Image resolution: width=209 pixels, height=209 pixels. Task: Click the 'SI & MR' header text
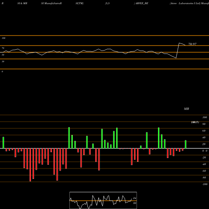(22, 3)
